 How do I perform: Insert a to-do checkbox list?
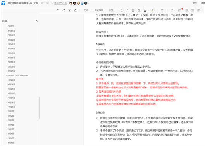pyautogui.click(x=187, y=10)
